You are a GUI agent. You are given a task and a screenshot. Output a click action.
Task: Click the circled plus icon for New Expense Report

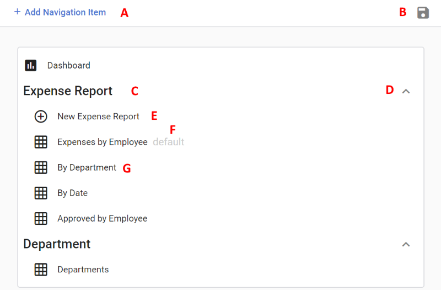click(x=41, y=117)
